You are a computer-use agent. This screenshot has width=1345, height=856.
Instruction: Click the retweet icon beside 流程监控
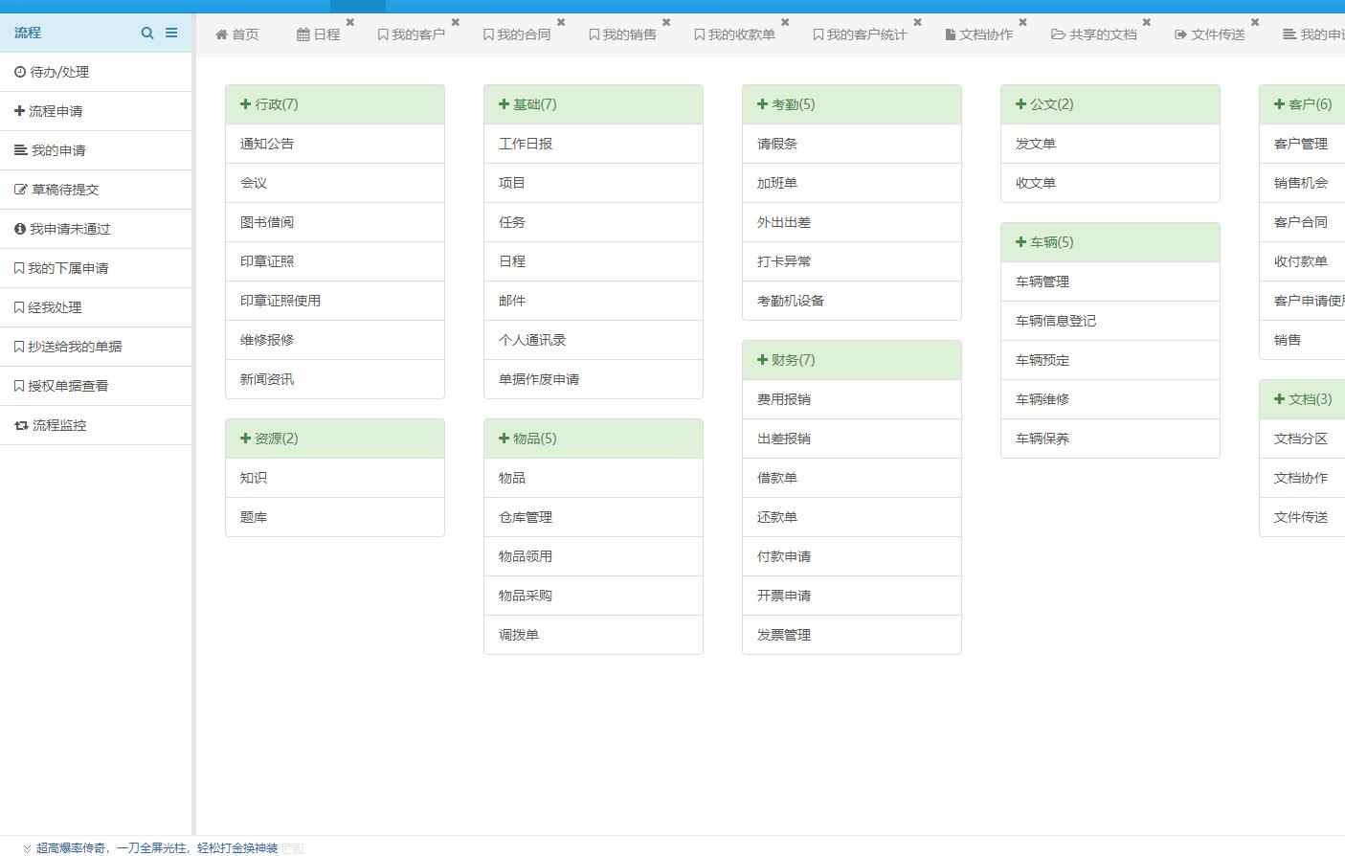(x=21, y=425)
